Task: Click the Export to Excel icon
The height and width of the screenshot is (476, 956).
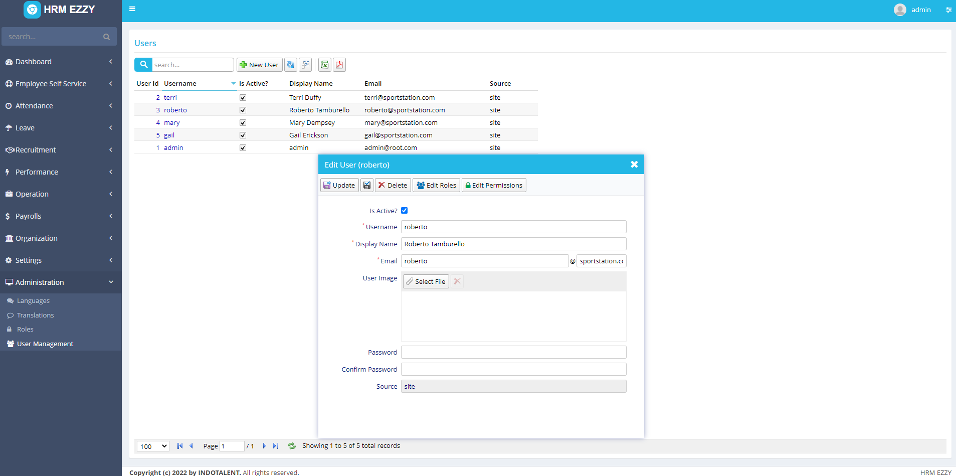Action: click(x=324, y=65)
